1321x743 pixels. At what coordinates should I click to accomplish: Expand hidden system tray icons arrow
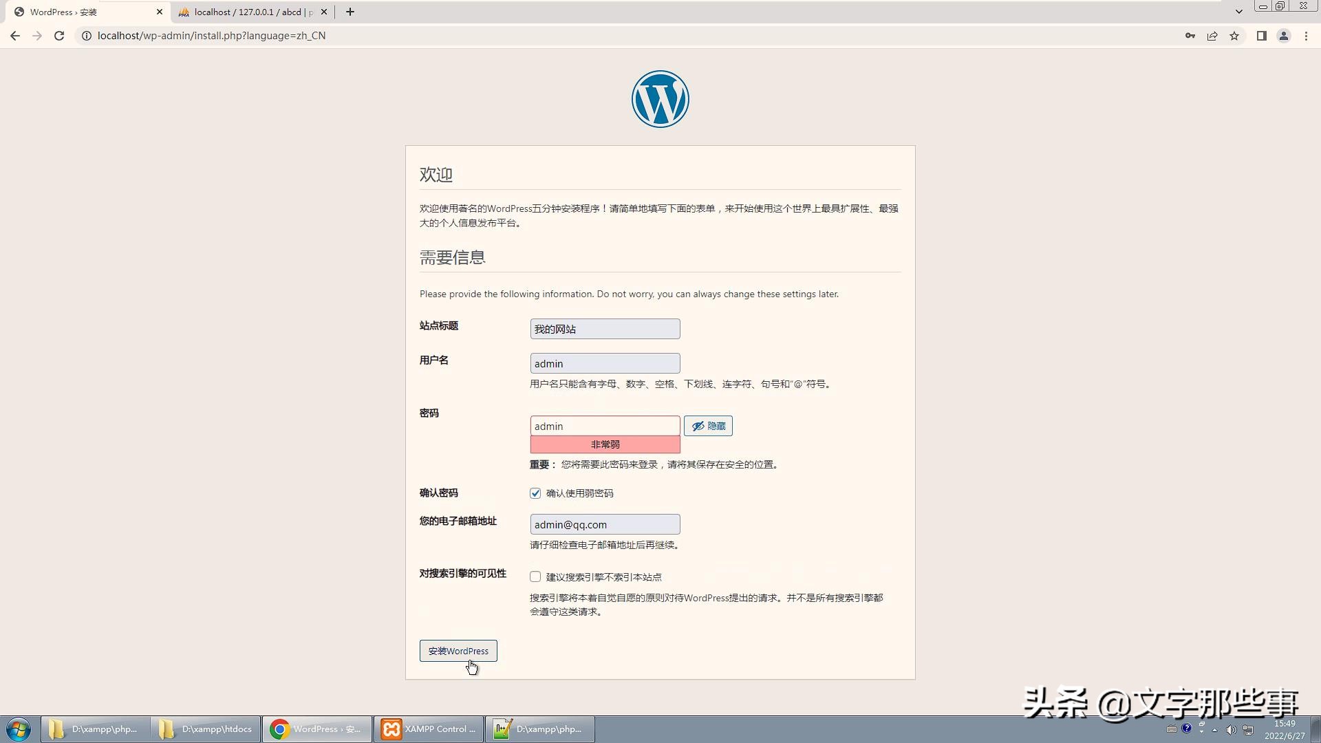pos(1214,730)
